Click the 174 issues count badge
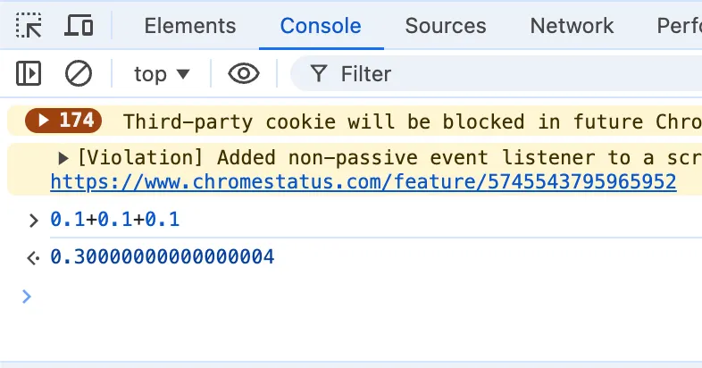The image size is (702, 368). [64, 121]
